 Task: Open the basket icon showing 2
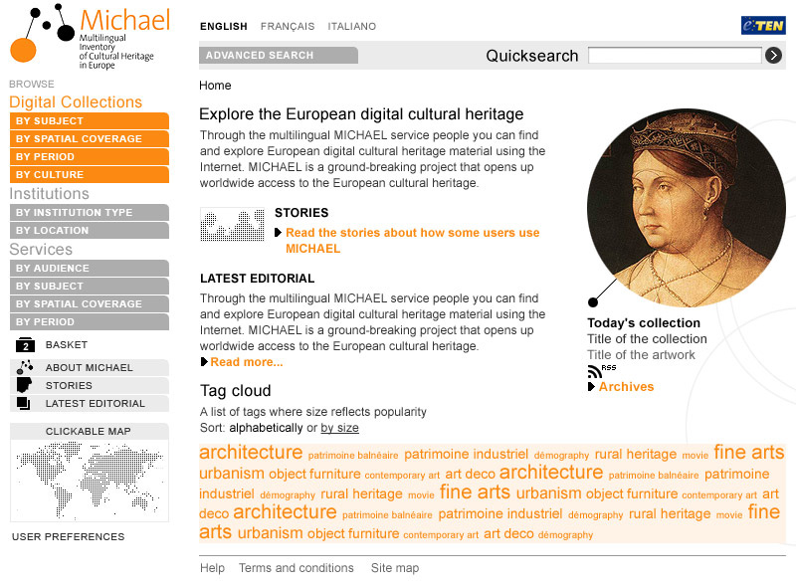click(25, 345)
